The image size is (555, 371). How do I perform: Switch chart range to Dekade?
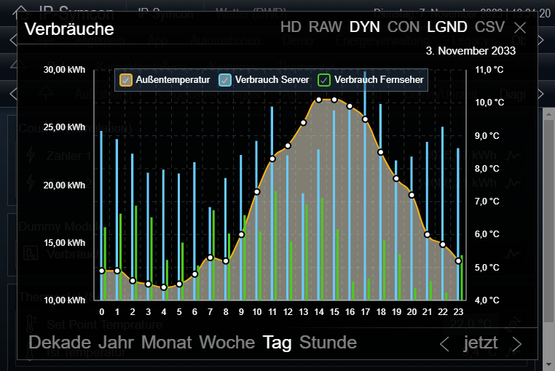point(60,343)
